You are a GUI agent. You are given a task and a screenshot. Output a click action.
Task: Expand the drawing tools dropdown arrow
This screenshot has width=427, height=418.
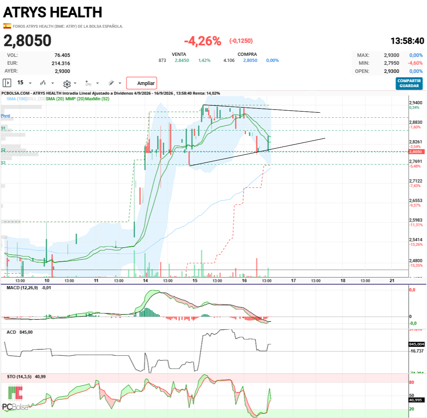[x=120, y=83]
